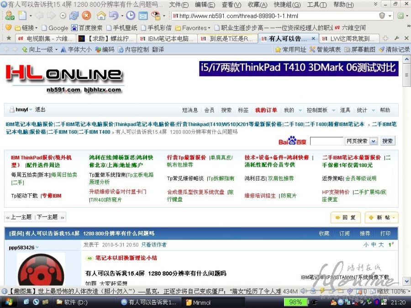
Task: Click the Refresh page toolbar icon
Action: click(74, 16)
